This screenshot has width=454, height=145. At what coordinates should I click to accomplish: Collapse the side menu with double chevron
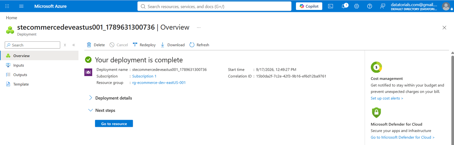(74, 45)
